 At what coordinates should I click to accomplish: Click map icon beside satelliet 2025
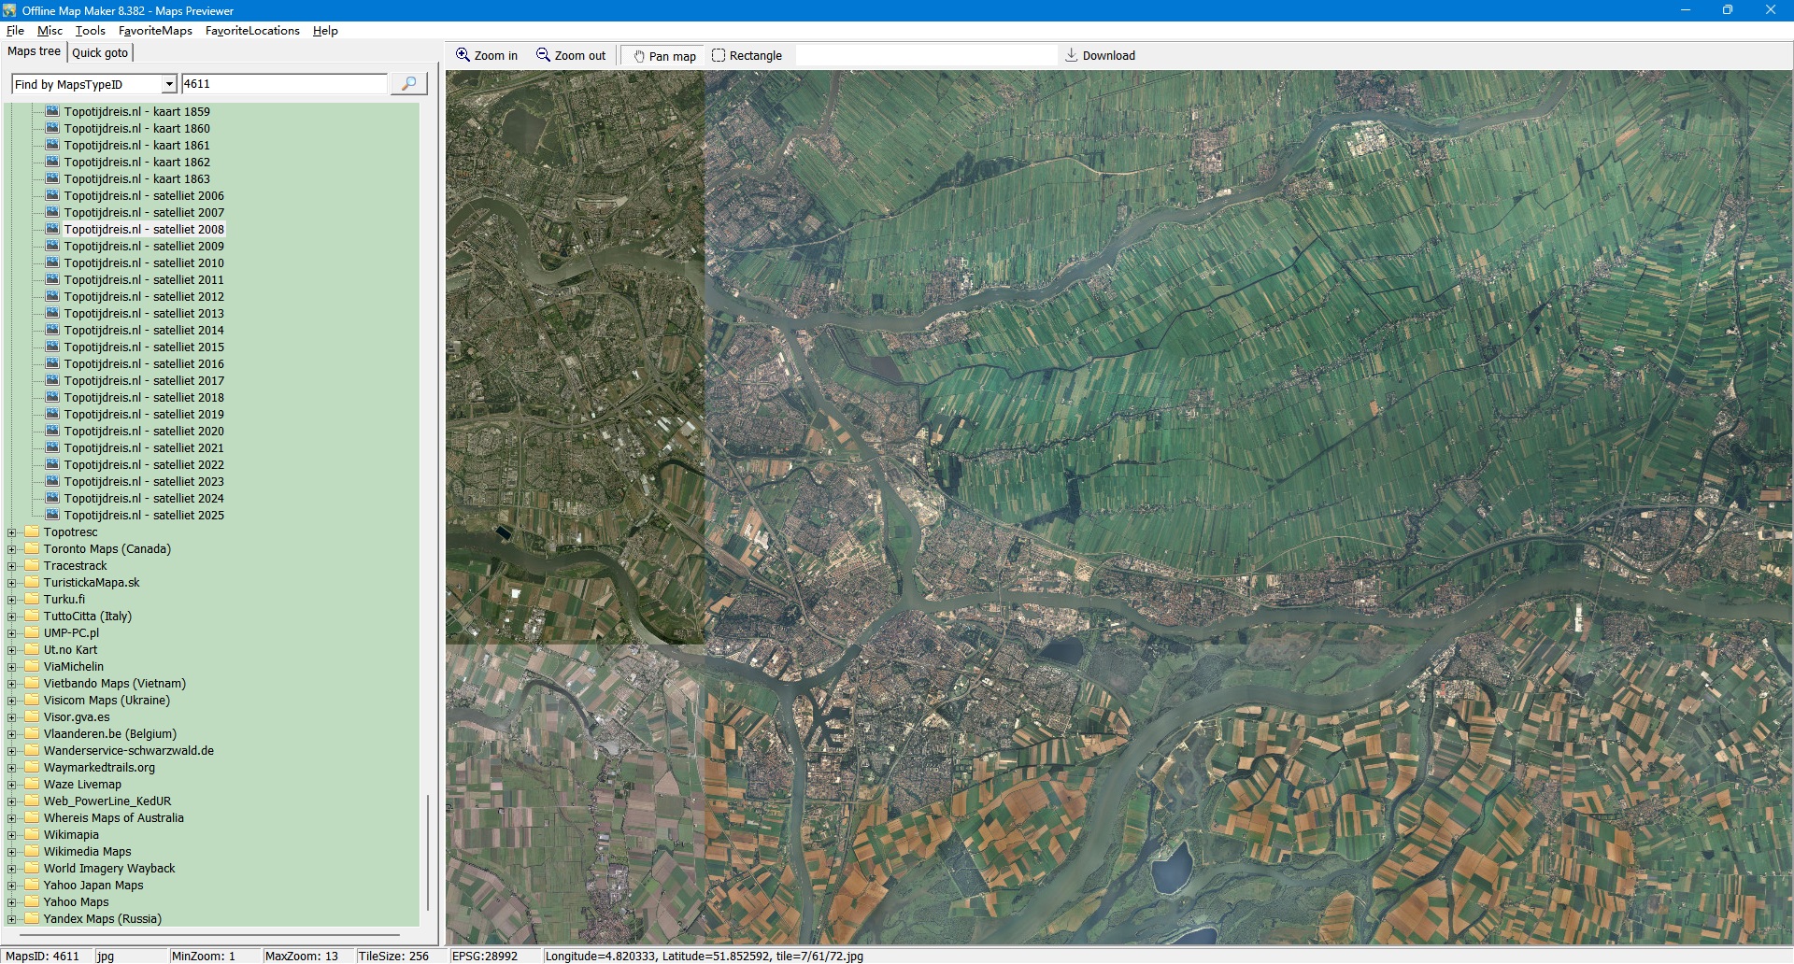(x=53, y=516)
